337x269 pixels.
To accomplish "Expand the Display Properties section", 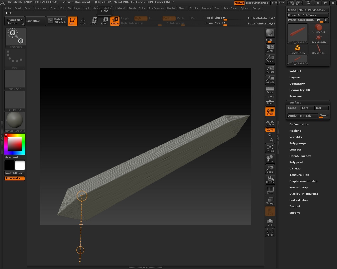I will click(x=304, y=194).
